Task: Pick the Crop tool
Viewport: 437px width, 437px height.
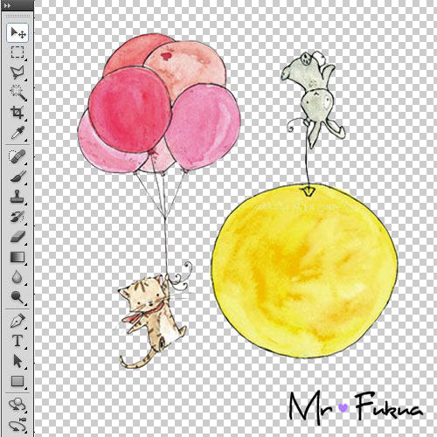Action: point(17,113)
